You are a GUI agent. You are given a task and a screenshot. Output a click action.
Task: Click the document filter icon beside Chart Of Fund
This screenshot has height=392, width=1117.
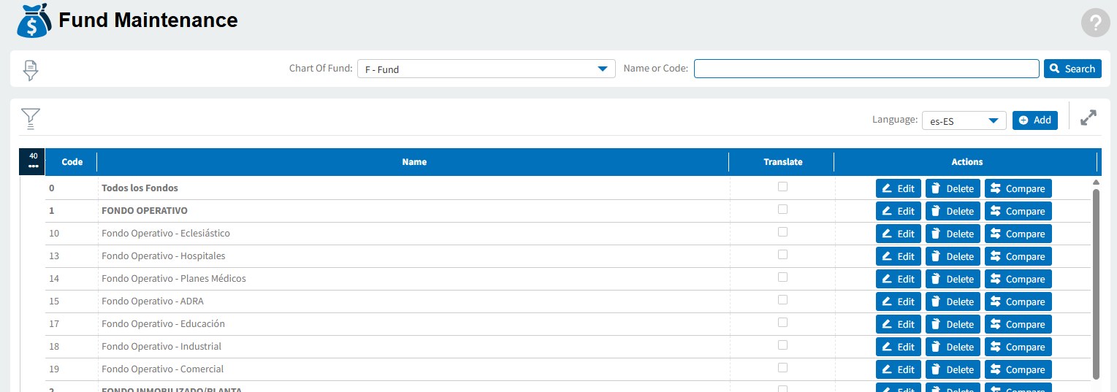pyautogui.click(x=30, y=70)
